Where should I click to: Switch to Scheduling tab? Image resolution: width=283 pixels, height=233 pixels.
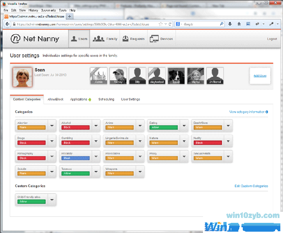[x=106, y=99]
